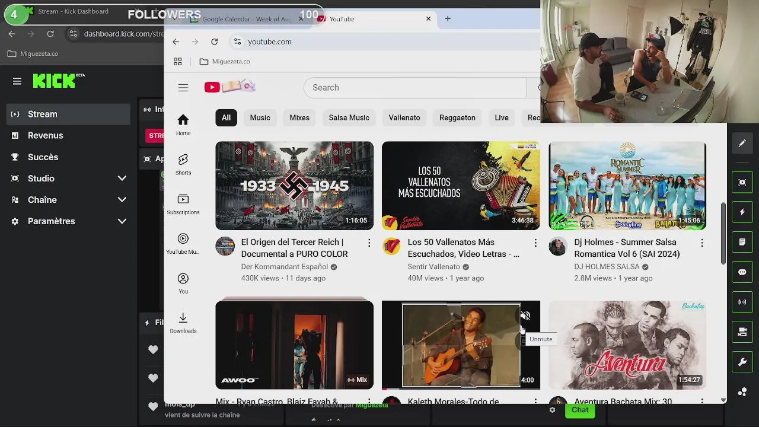Open Revenus in Kick sidebar
Viewport: 759px width, 427px height.
(68, 135)
